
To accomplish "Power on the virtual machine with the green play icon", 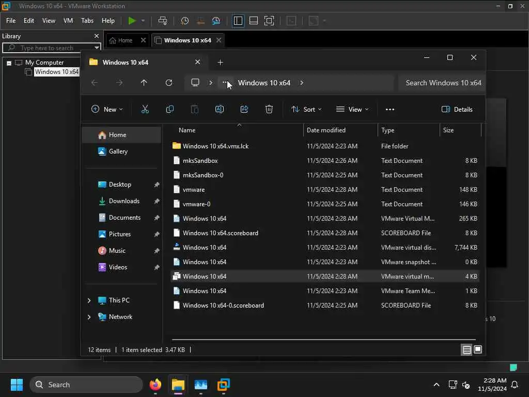I will coord(132,21).
